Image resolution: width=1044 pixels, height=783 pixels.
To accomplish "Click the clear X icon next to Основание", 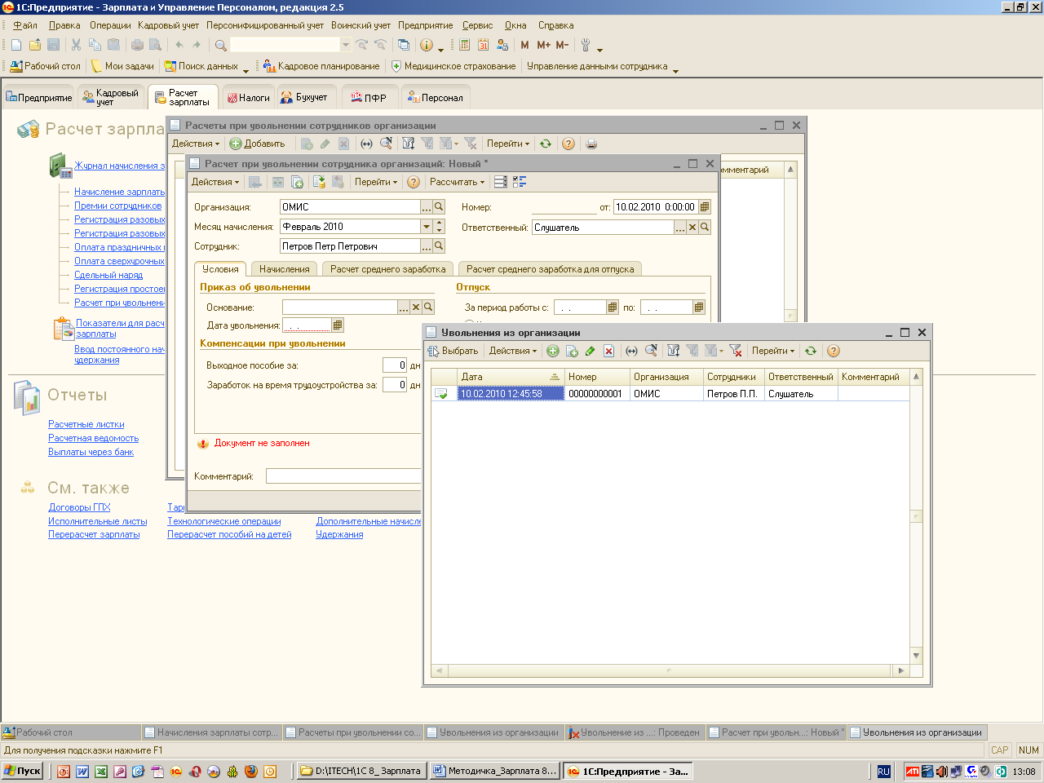I will (x=416, y=307).
